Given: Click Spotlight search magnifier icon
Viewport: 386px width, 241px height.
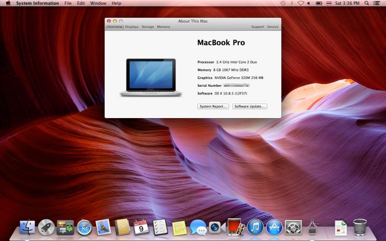Looking at the screenshot, I should coord(367,3).
